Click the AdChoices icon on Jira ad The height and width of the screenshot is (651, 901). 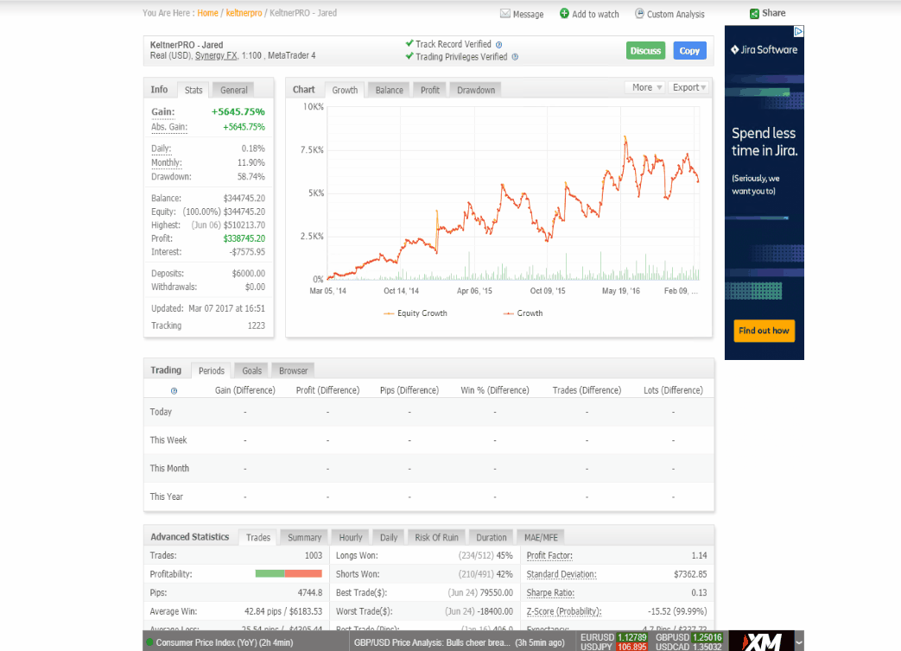coord(799,31)
